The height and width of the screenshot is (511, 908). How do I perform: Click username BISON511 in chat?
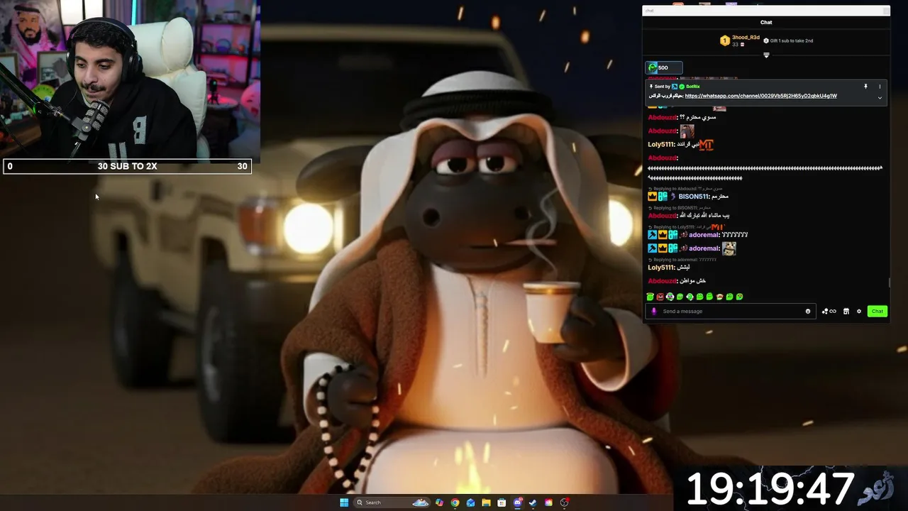(x=693, y=197)
